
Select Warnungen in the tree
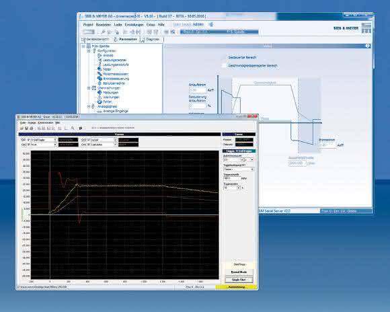pyautogui.click(x=111, y=97)
